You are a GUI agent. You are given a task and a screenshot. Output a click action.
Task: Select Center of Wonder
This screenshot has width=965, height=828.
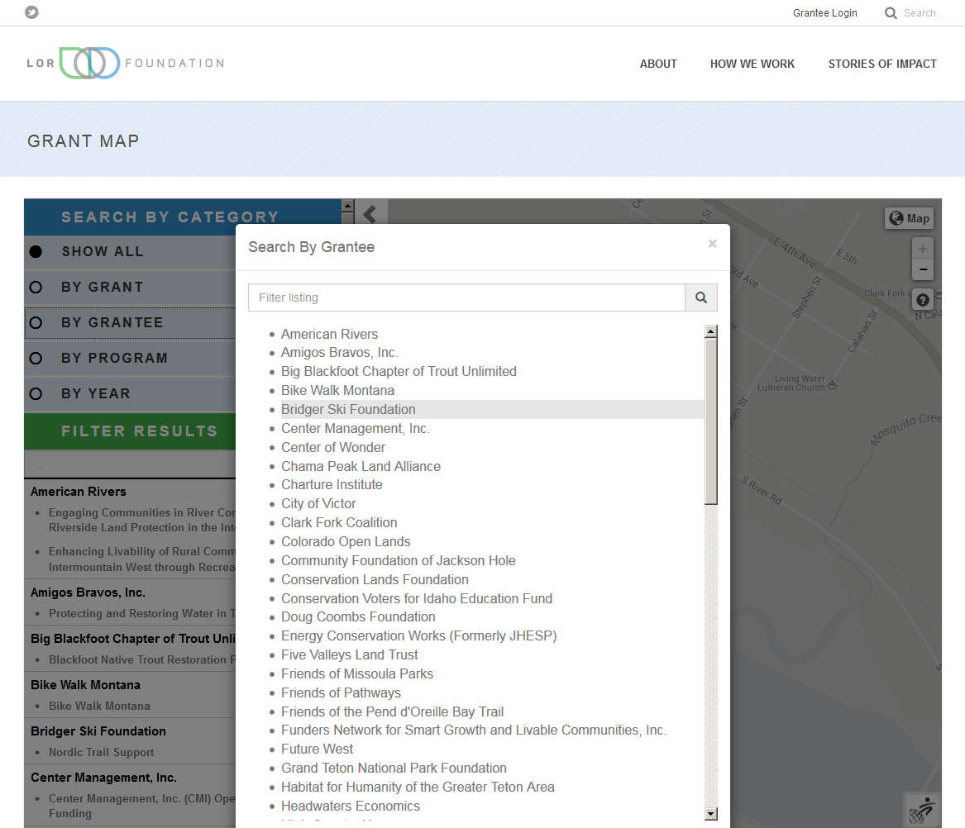(x=333, y=447)
